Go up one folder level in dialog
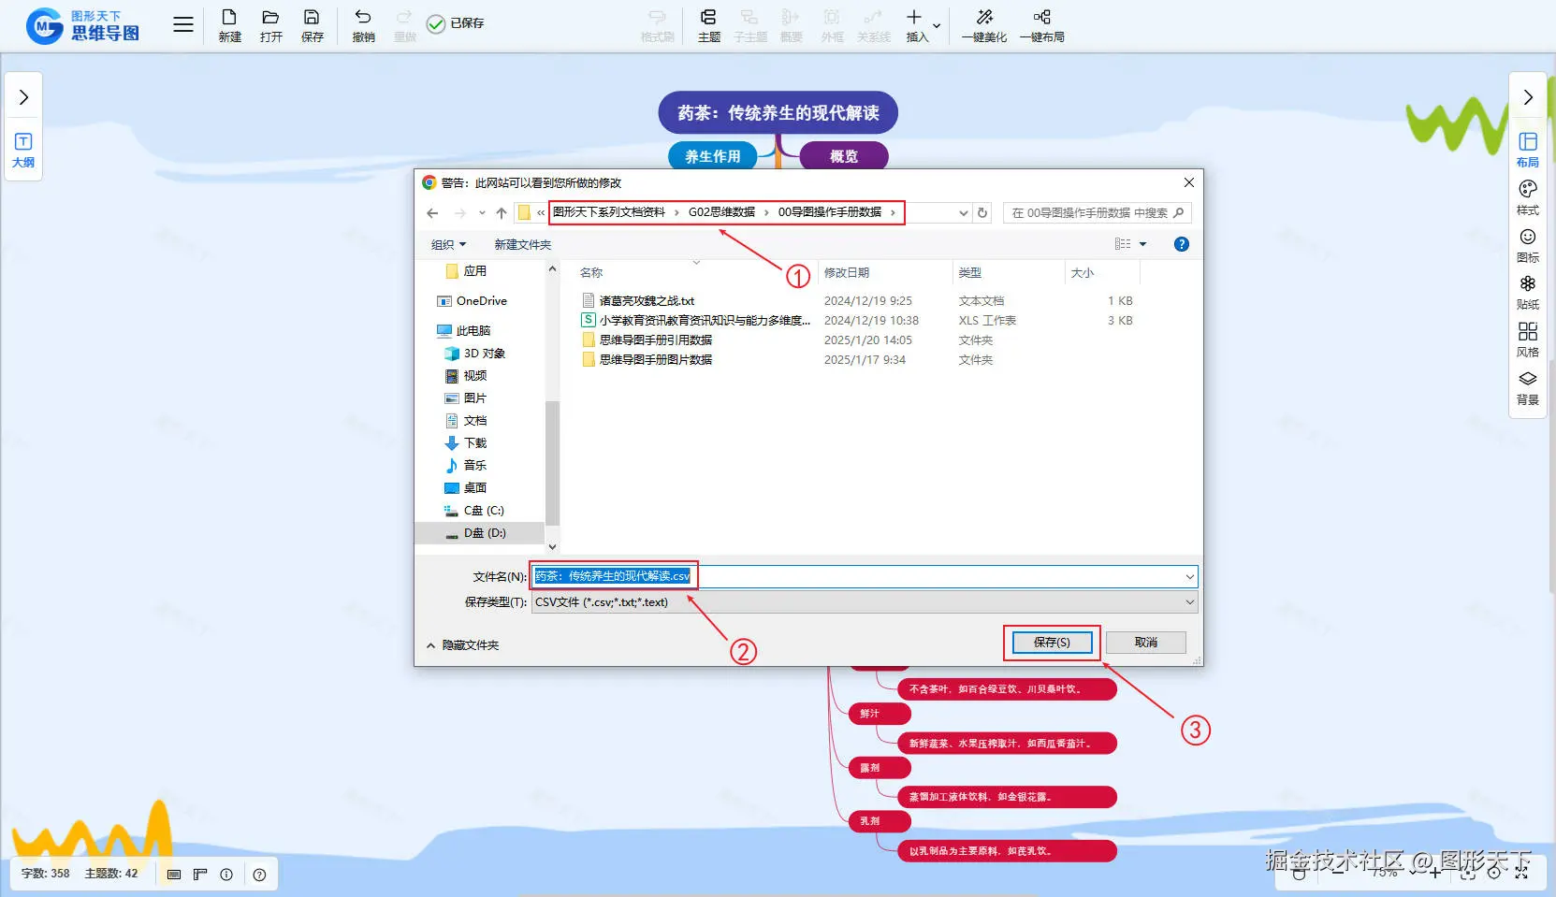This screenshot has height=897, width=1556. 502,213
